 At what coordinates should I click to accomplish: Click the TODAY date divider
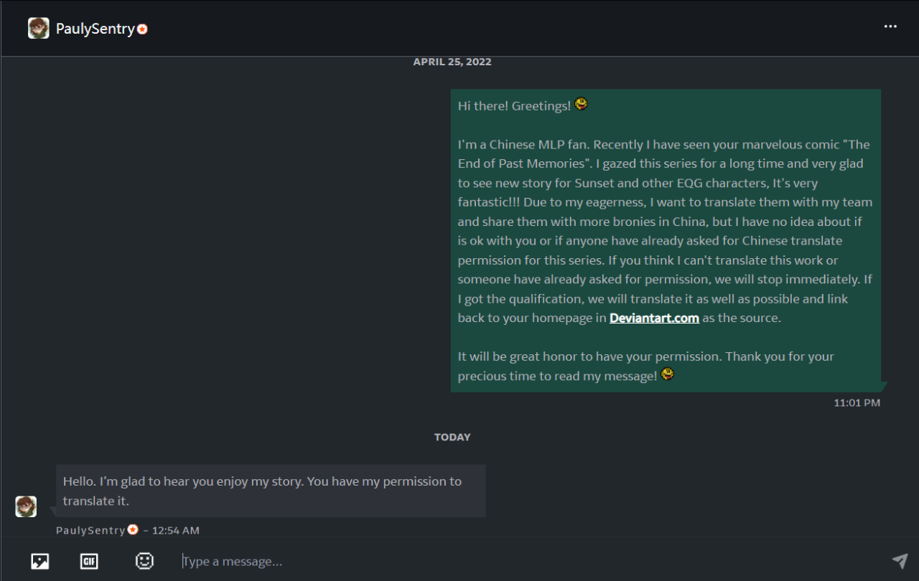(x=452, y=437)
